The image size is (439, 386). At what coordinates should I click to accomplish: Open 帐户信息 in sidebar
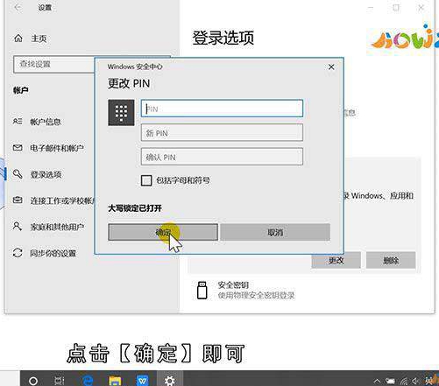click(46, 122)
